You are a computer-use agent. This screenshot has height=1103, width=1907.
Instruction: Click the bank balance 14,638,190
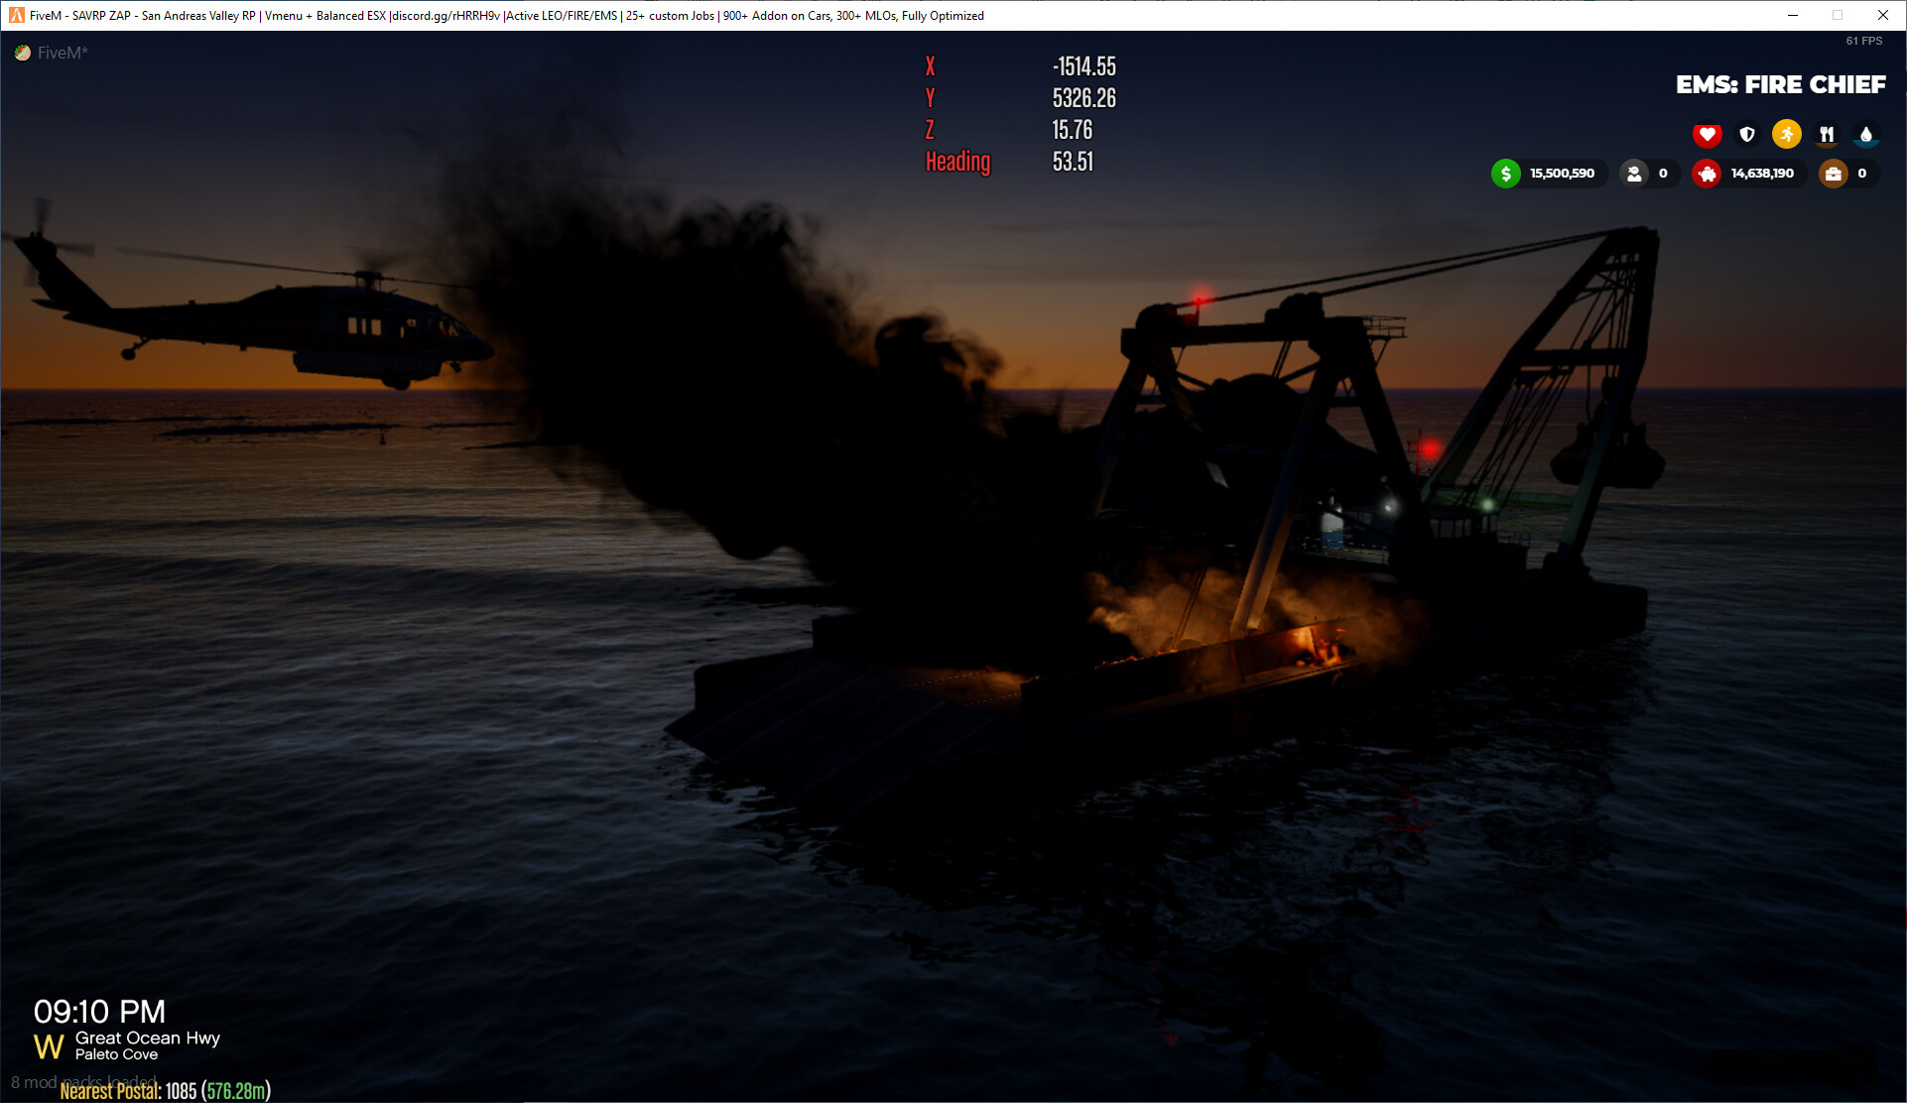(1762, 174)
